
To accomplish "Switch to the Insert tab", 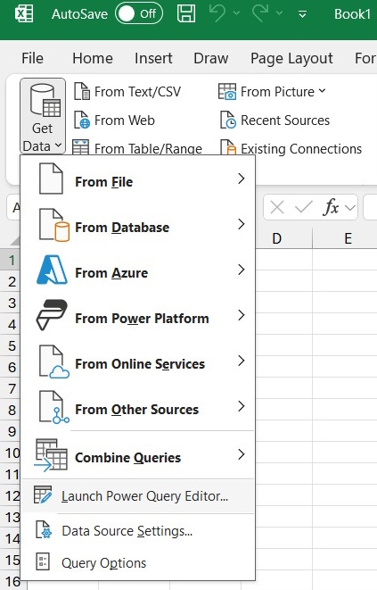I will 153,58.
